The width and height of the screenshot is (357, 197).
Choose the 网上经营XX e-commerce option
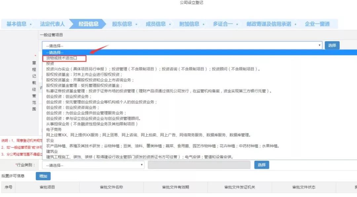(149, 135)
